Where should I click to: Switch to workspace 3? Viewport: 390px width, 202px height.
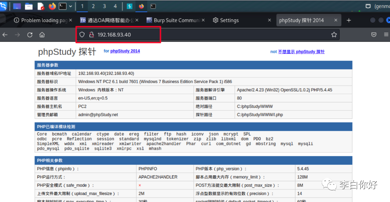[x=104, y=6]
